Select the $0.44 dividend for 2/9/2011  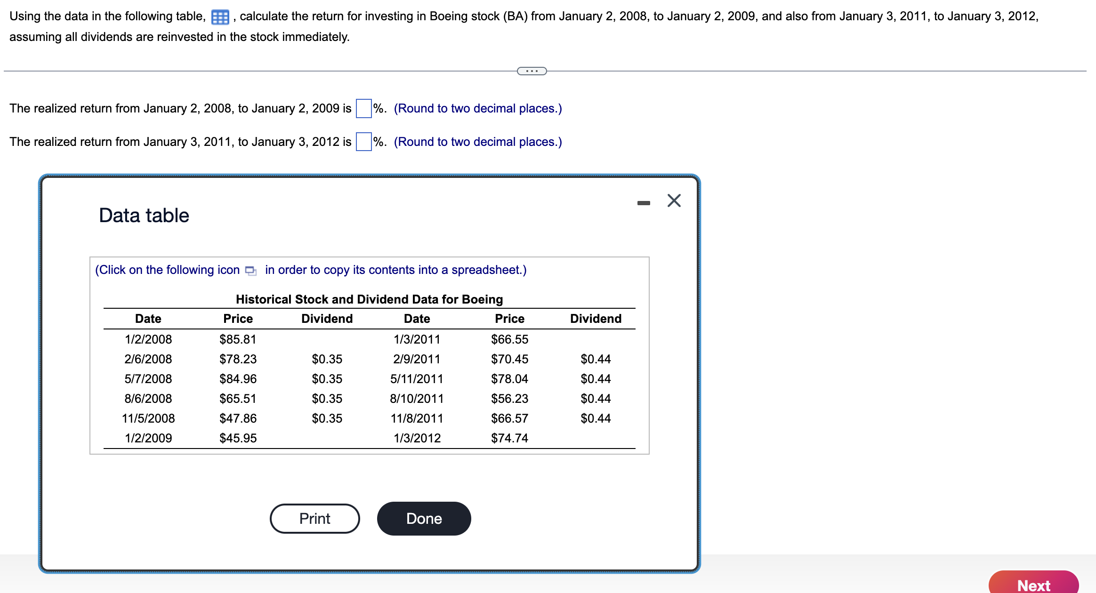(x=595, y=359)
